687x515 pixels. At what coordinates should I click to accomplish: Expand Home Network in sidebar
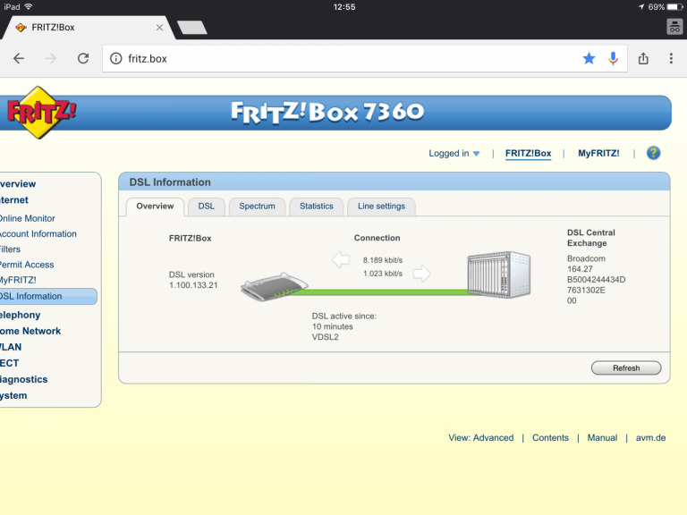[30, 331]
